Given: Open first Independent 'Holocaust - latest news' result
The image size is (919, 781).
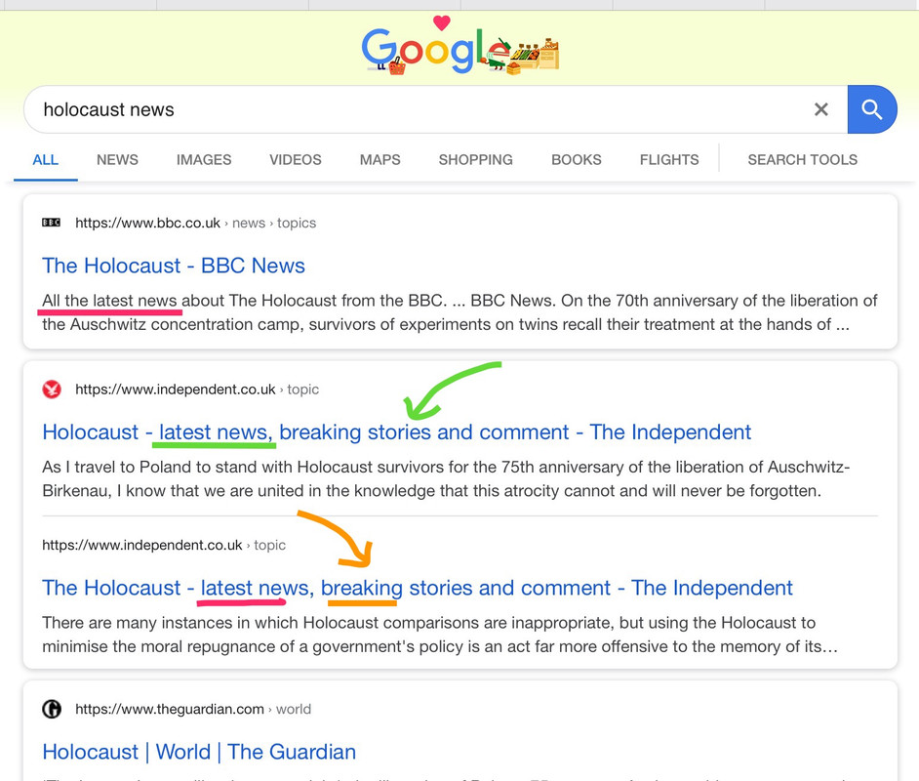Looking at the screenshot, I should 396,432.
